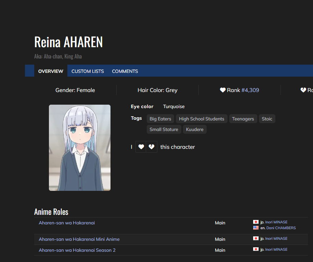Click the heart icon beside Rank

click(223, 90)
